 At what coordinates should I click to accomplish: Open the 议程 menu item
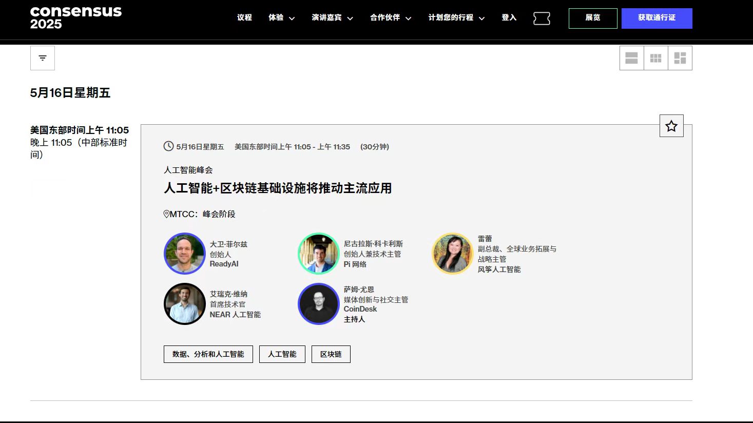[x=244, y=17]
